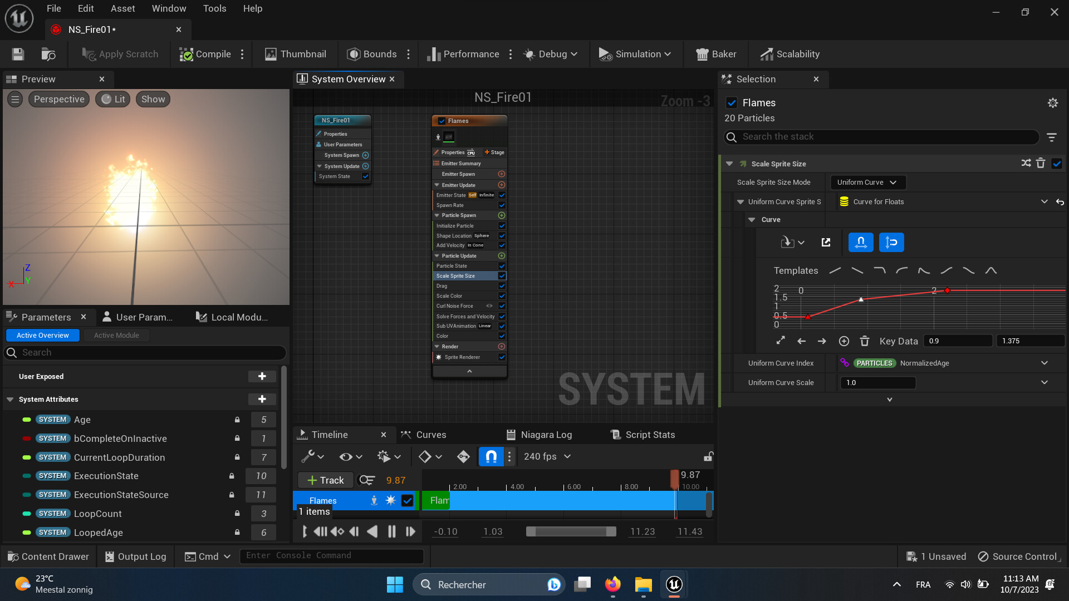Click the Uniform Curve Scale value field
The width and height of the screenshot is (1069, 601).
point(877,382)
